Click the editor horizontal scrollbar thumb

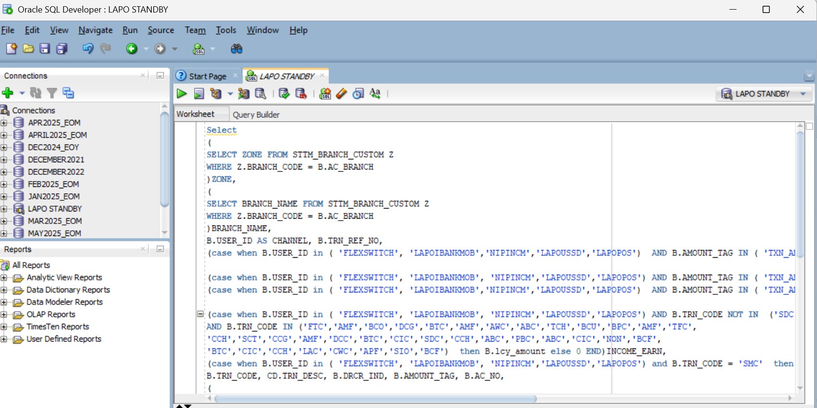[x=376, y=399]
